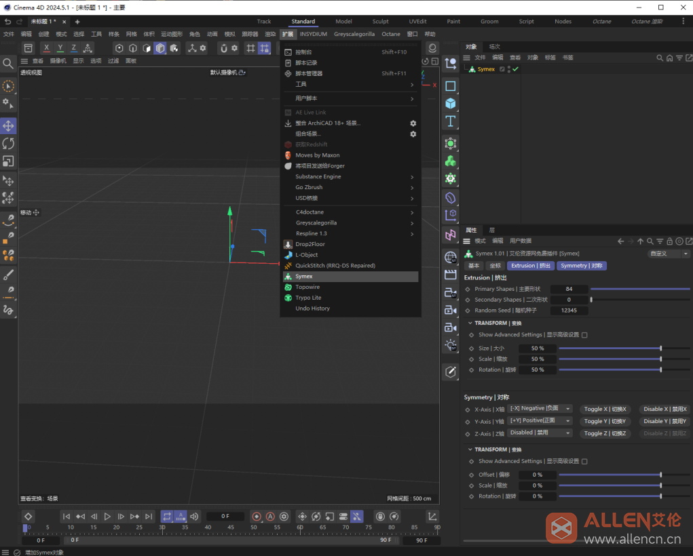Expand the C4doctane submenu
Screen dimensions: 693x556
pyautogui.click(x=350, y=212)
